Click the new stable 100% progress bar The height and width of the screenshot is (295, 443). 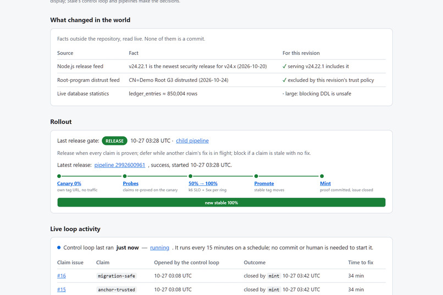click(x=221, y=202)
